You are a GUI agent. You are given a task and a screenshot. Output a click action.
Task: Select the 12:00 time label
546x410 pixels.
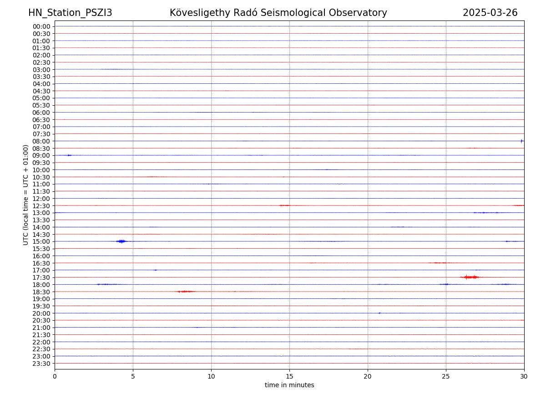tap(41, 199)
